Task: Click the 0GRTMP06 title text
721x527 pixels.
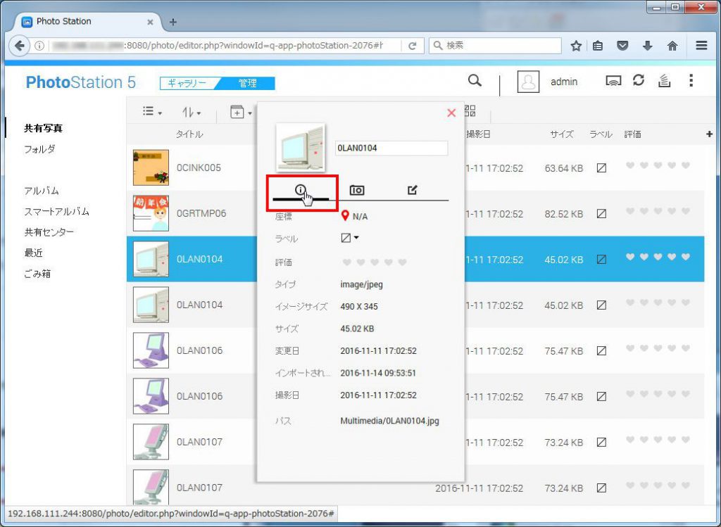Action: point(201,213)
